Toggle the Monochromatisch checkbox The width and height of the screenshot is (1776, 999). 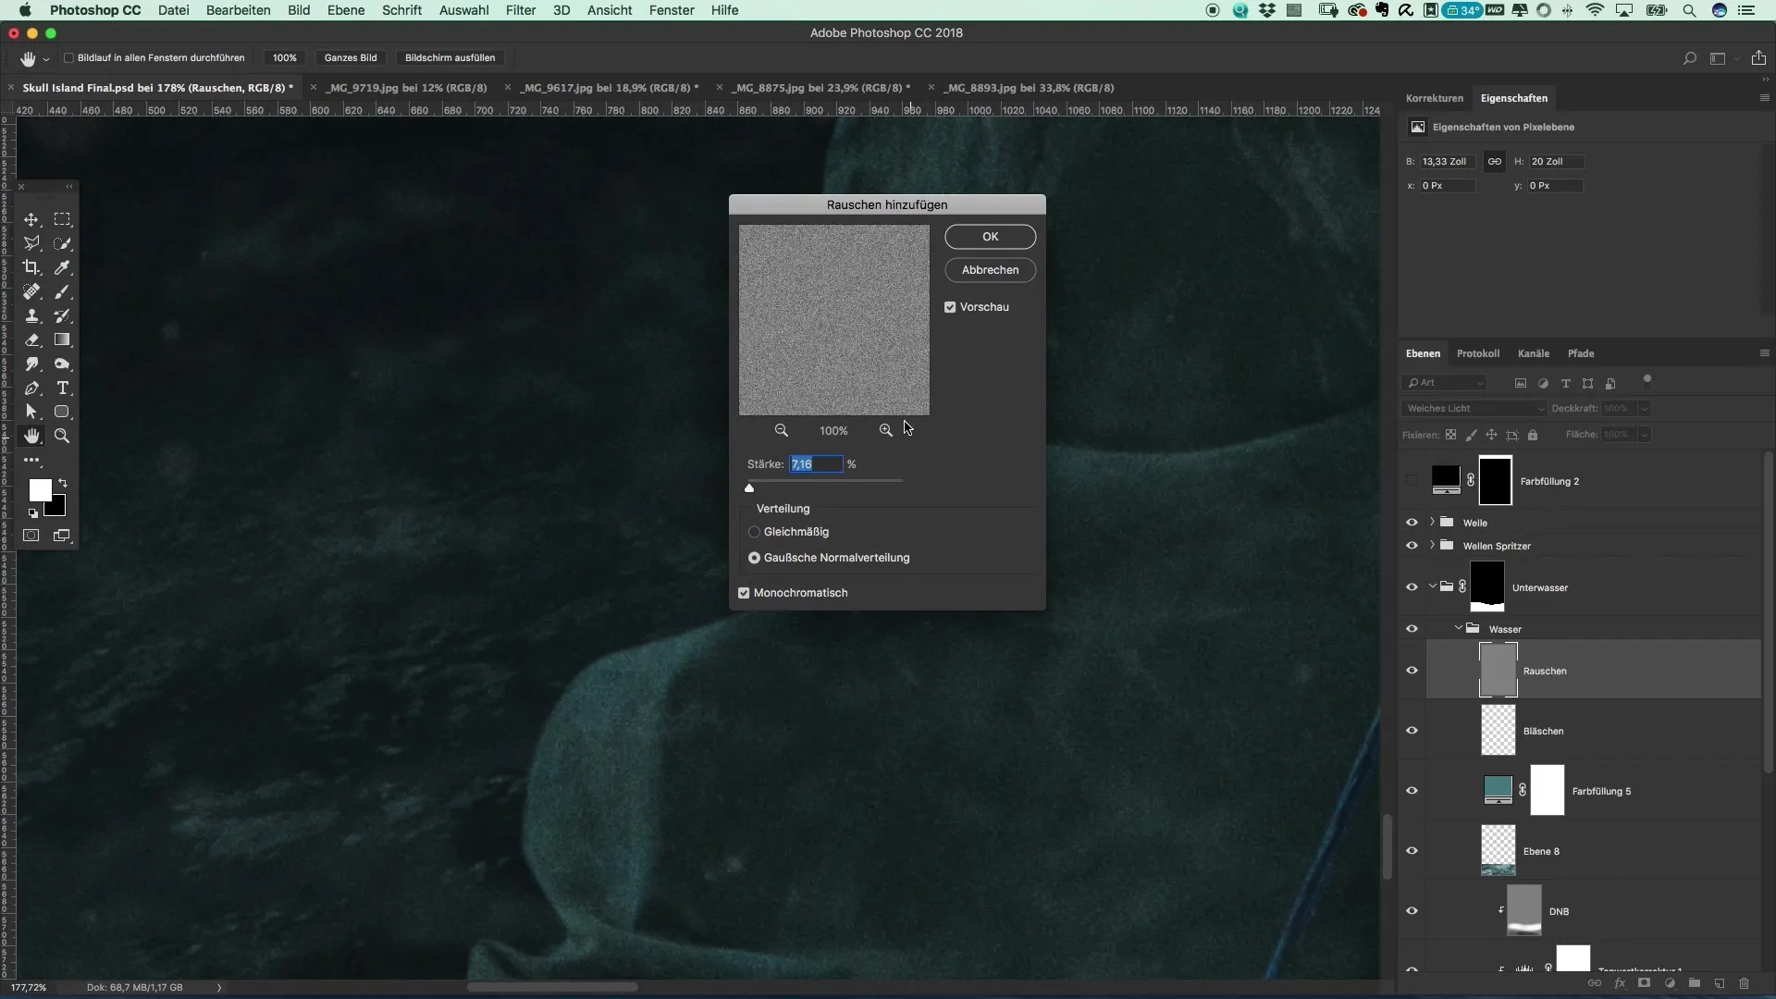[744, 593]
